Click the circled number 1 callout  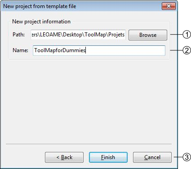pyautogui.click(x=187, y=35)
